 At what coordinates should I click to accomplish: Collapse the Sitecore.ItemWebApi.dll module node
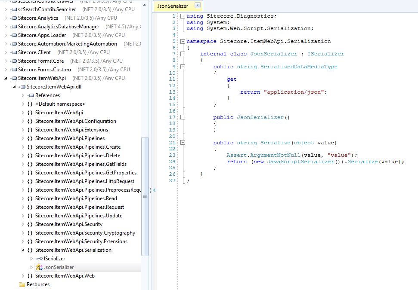pos(14,87)
